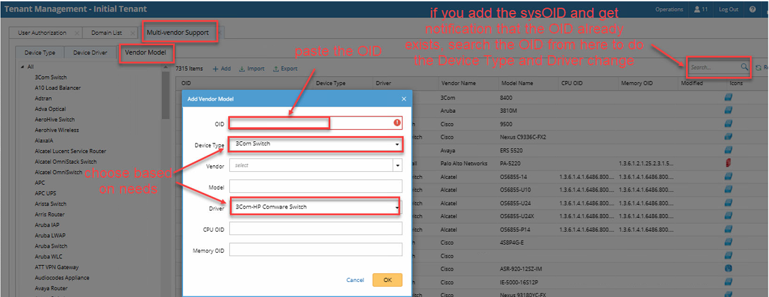Open help via the question mark icon

point(752,10)
